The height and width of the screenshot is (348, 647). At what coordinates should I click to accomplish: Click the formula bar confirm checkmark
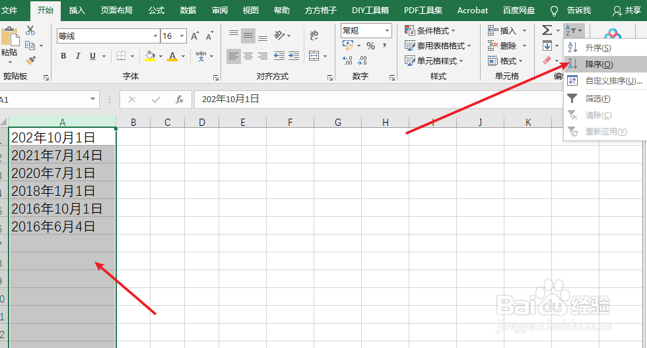tap(156, 100)
